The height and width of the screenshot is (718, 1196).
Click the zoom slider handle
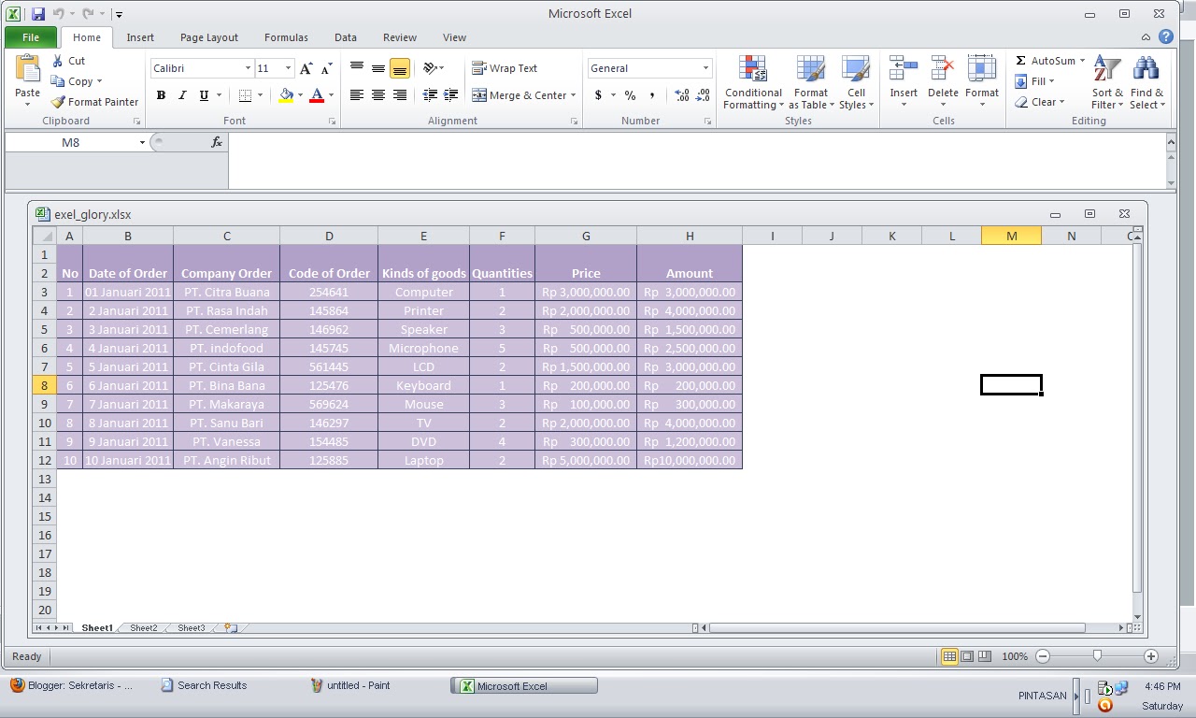(x=1097, y=656)
